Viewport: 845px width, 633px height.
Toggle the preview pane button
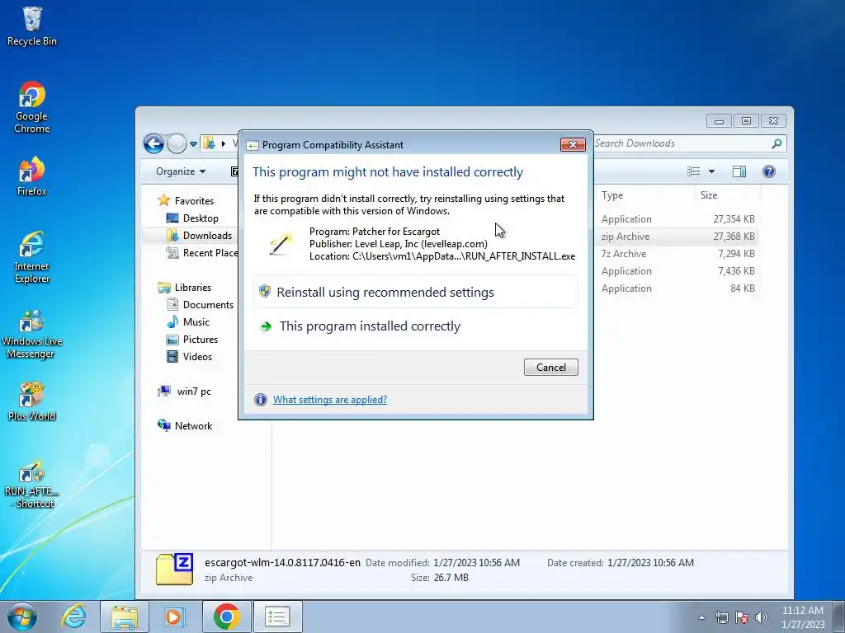pyautogui.click(x=739, y=171)
